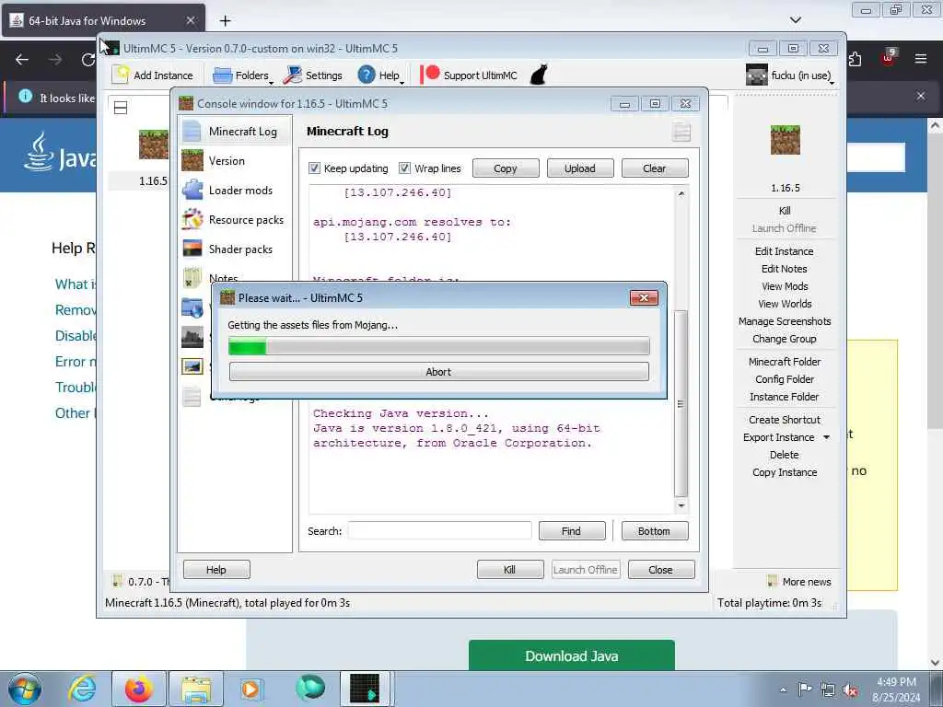
Task: Click the black cat icon in toolbar
Action: click(539, 75)
